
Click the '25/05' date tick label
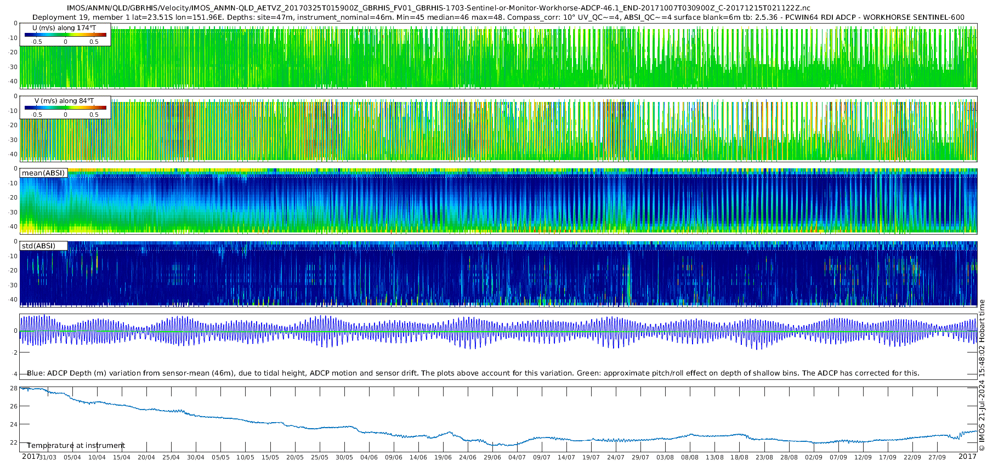320,457
